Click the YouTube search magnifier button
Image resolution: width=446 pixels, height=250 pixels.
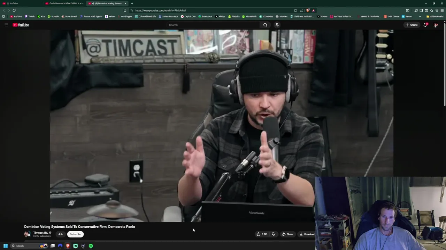point(265,25)
